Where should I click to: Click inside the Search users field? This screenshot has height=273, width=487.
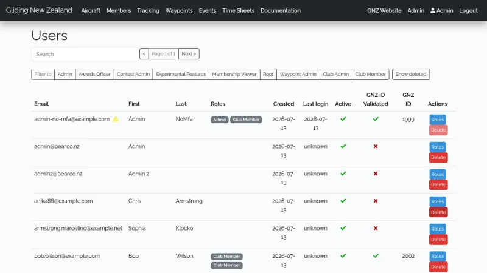(85, 54)
